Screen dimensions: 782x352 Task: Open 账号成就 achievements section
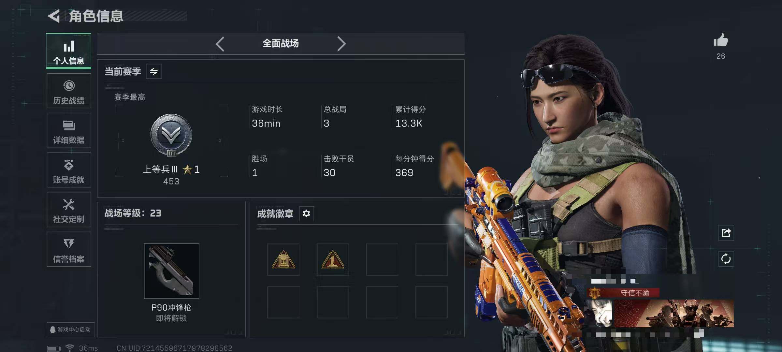pos(69,170)
